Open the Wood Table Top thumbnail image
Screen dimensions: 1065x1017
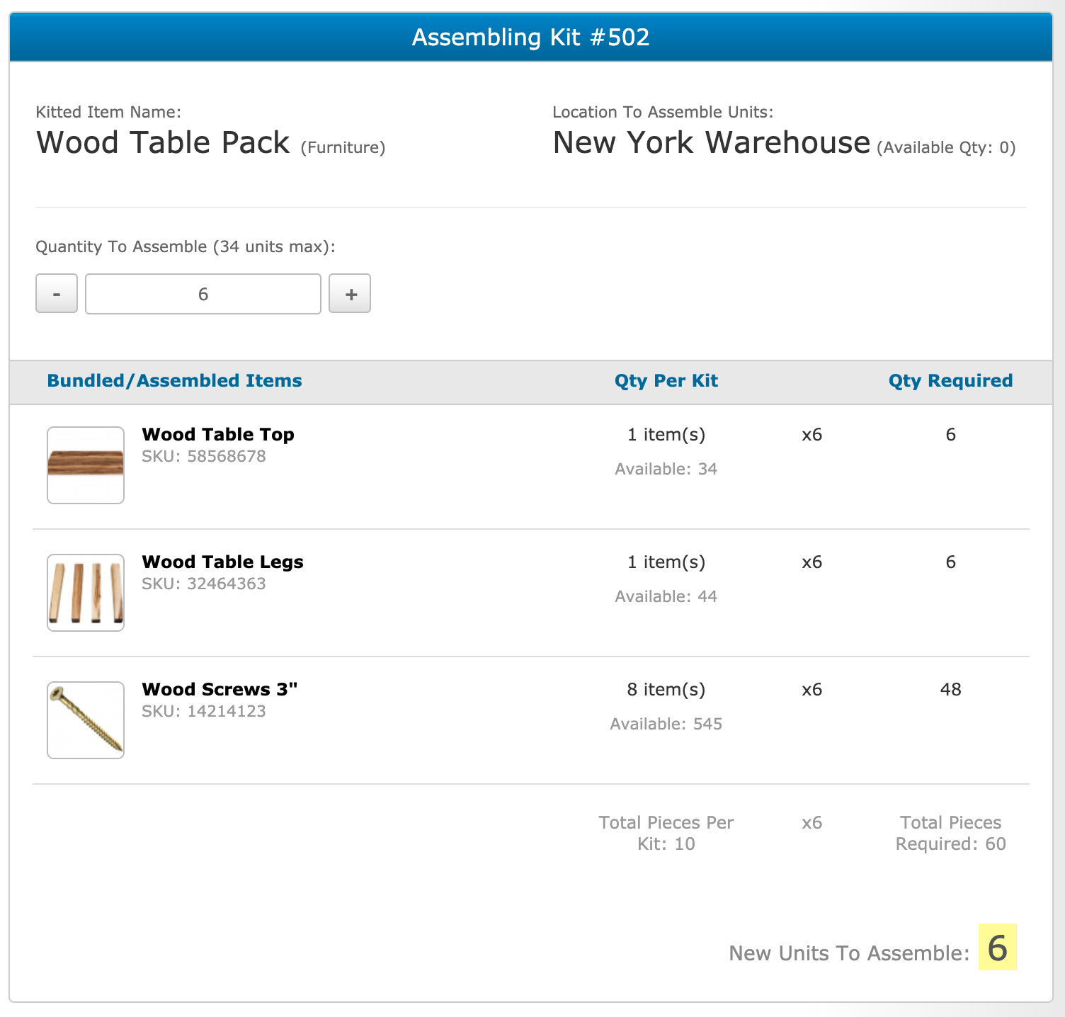(x=86, y=465)
